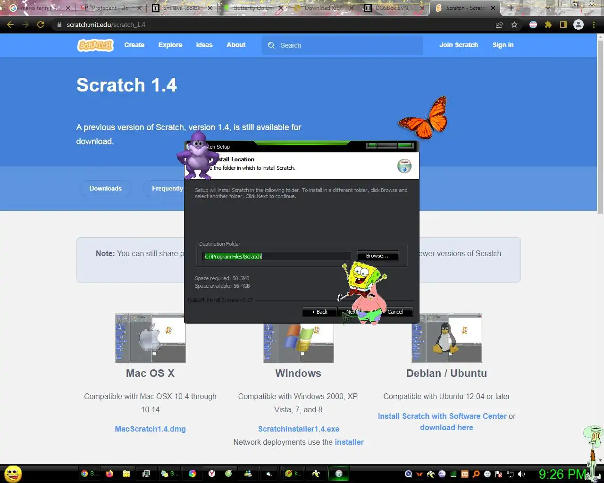Cancel the Scratch Setup installer
This screenshot has width=604, height=483.
395,312
